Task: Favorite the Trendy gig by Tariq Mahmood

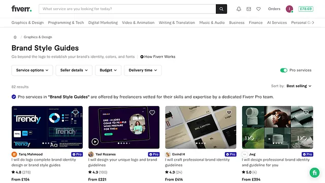Action: (x=75, y=113)
